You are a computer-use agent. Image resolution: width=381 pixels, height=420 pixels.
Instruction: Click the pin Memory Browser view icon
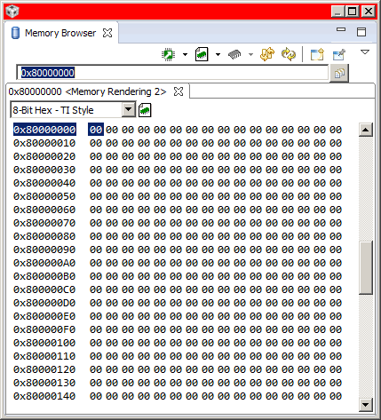[339, 54]
